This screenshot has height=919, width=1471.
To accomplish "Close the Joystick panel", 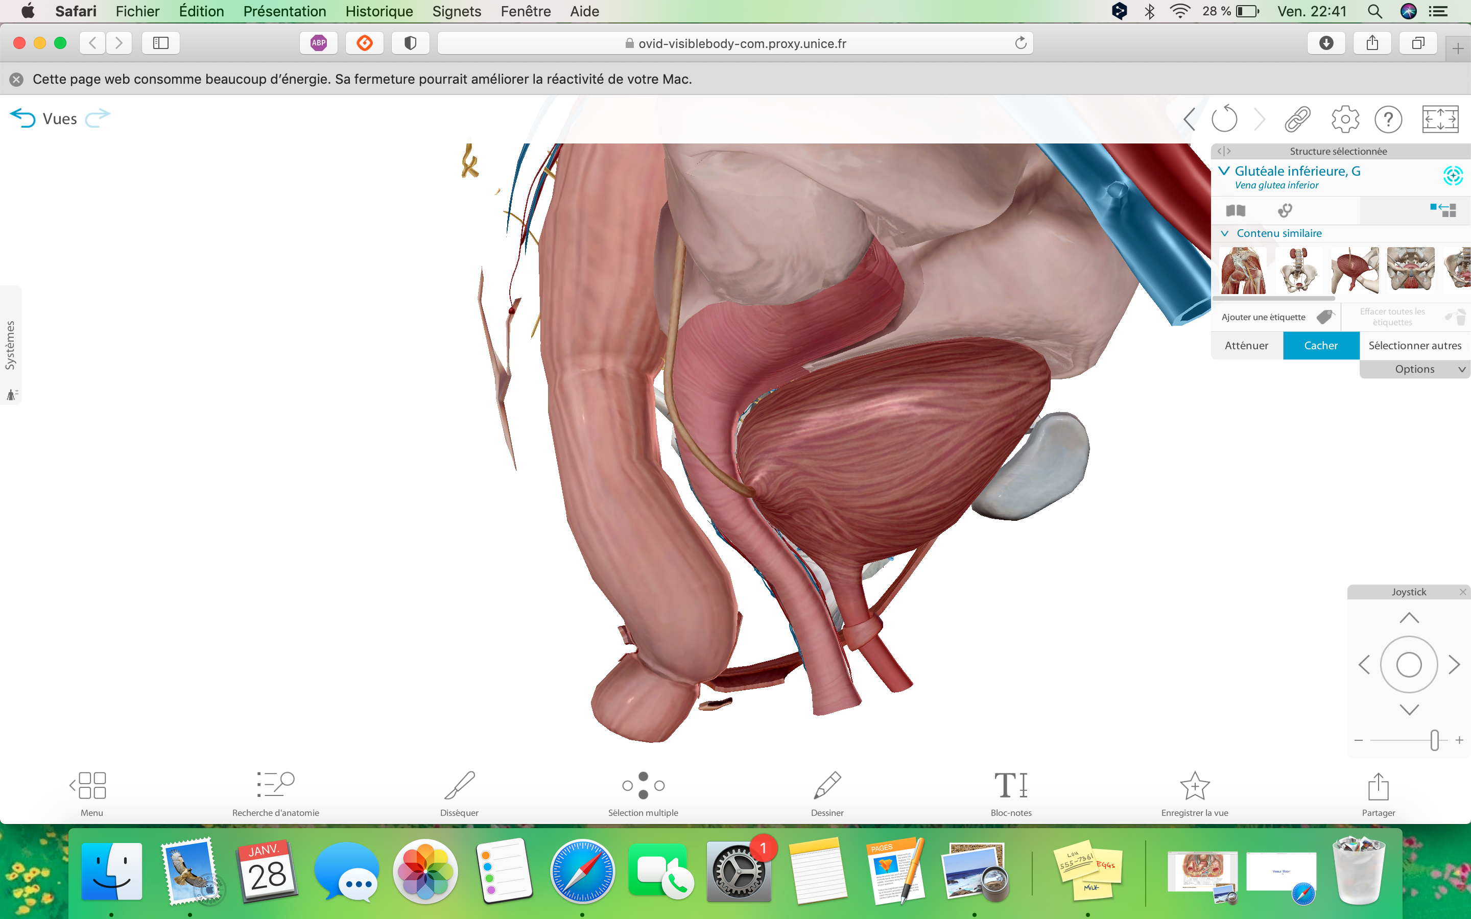I will [1462, 592].
